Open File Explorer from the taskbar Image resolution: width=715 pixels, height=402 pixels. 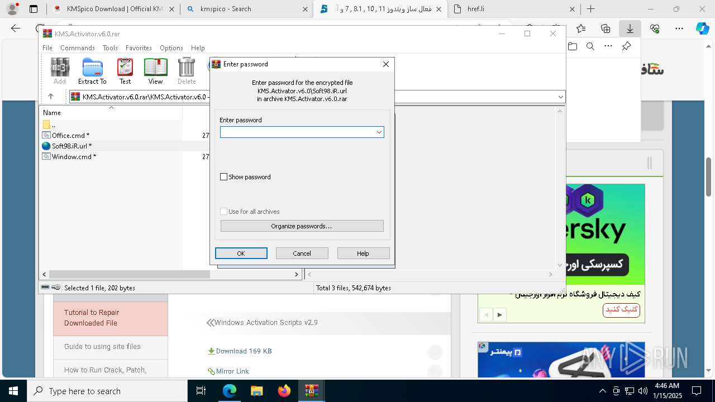257,391
